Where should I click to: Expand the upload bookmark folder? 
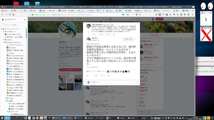(x=4, y=40)
